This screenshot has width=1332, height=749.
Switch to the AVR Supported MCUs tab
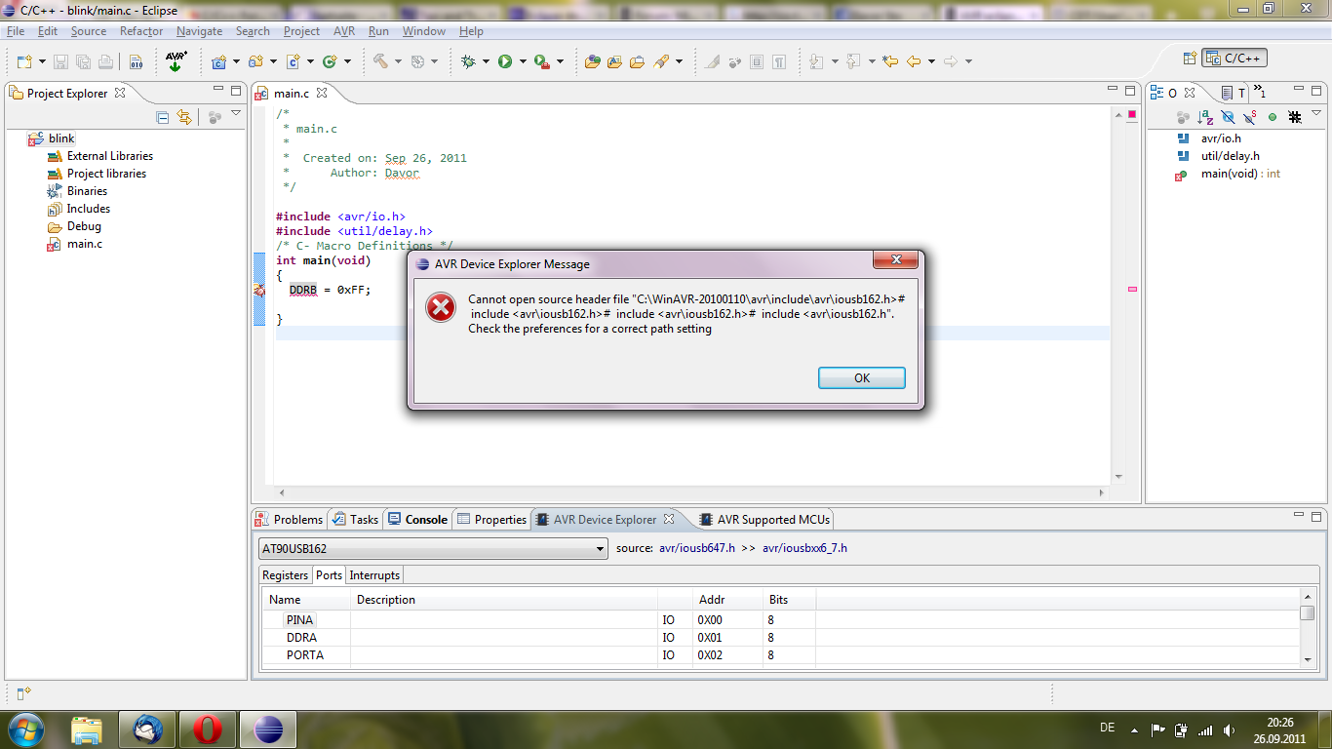point(765,520)
